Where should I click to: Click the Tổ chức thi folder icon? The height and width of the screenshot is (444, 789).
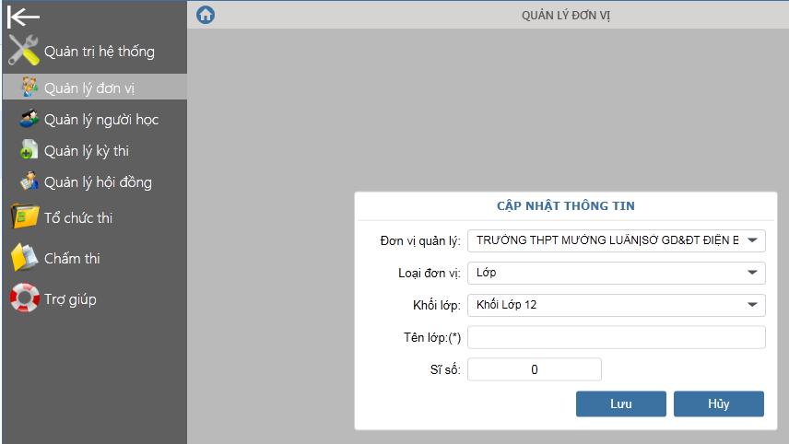[24, 217]
